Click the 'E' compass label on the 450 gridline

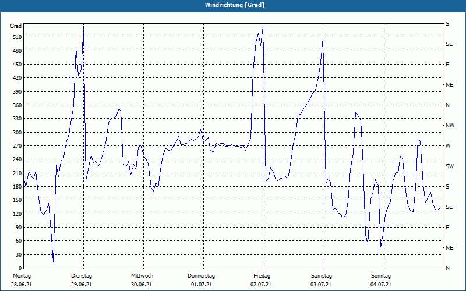pos(447,65)
